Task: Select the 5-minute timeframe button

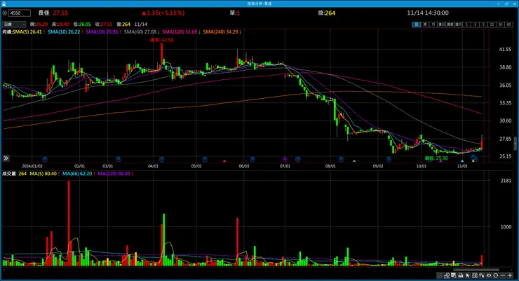Action: (483, 25)
